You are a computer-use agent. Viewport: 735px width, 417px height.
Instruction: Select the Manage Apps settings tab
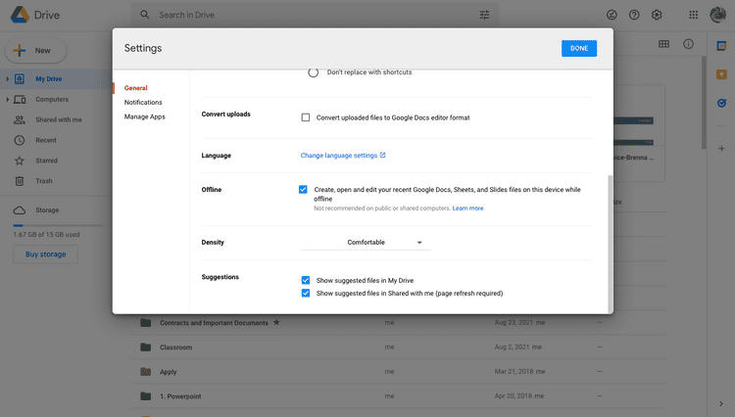(x=145, y=116)
